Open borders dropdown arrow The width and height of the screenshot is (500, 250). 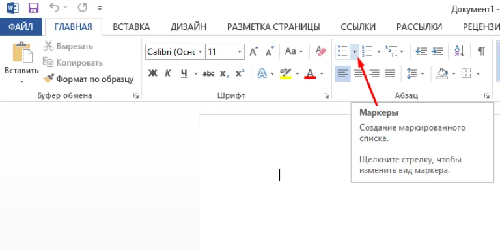(478, 74)
